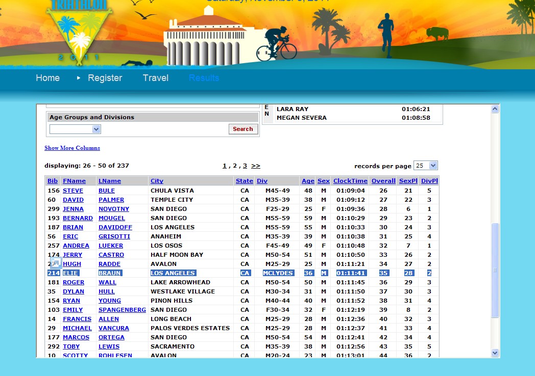Click the scrollbar up arrow

coord(494,109)
